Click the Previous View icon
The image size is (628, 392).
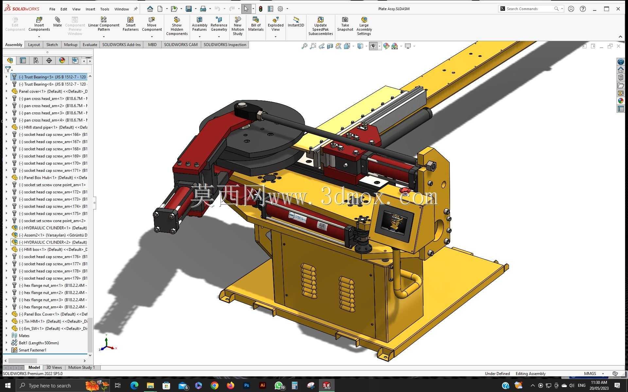322,46
